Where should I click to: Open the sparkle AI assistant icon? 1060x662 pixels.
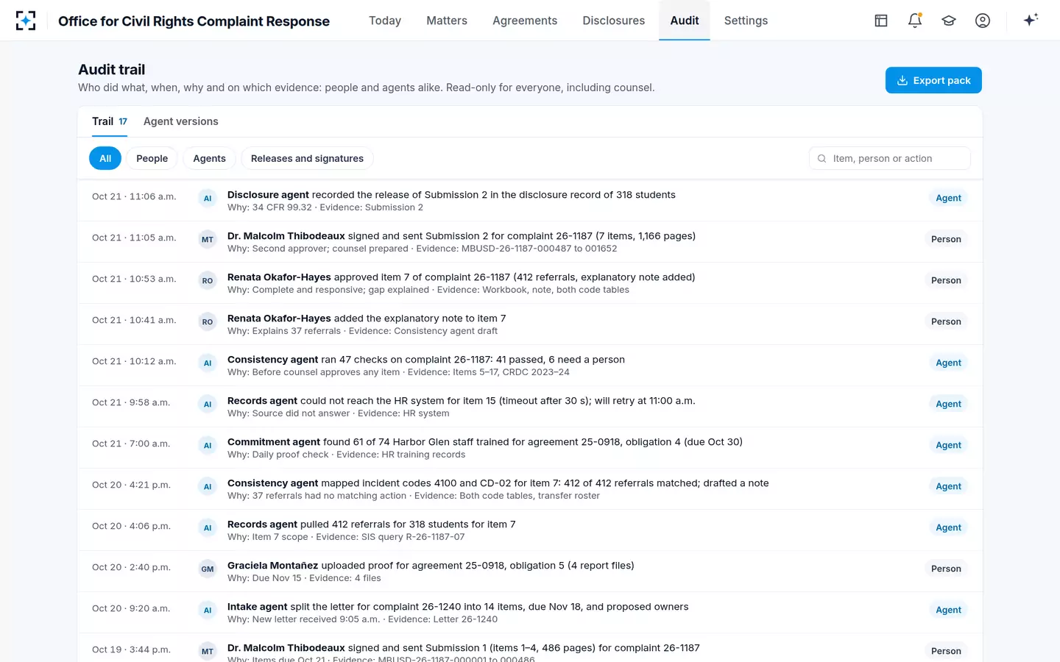(1031, 20)
